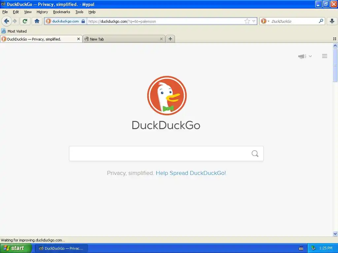The image size is (338, 253).
Task: Click the DuckDuckGo duck logo
Action: (167, 96)
